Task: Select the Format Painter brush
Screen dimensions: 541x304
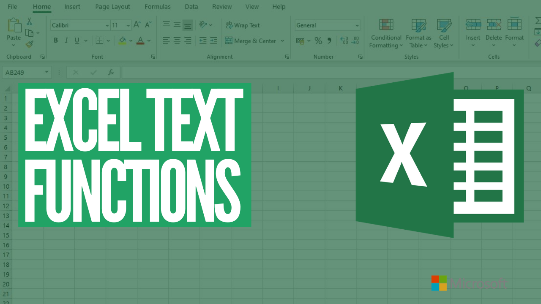Action: pos(29,44)
